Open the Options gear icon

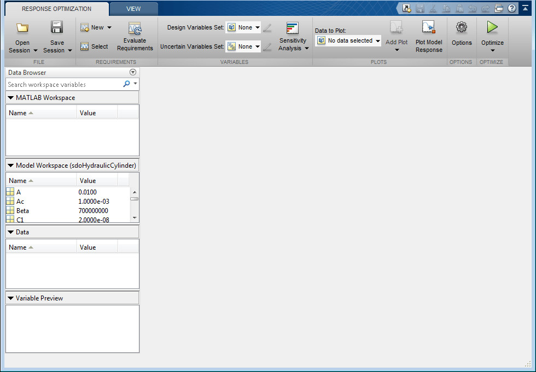(x=462, y=27)
